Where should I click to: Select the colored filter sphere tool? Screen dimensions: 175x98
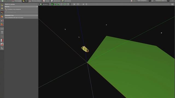(x=2, y=17)
